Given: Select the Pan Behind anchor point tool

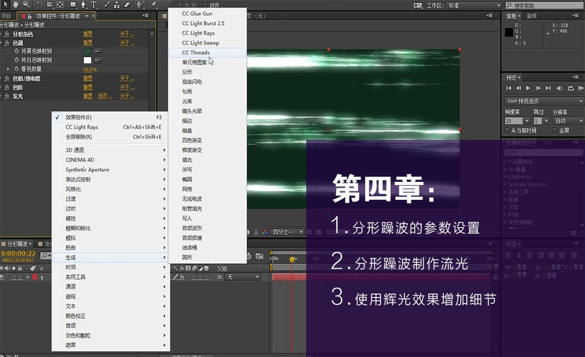Looking at the screenshot, I should [x=60, y=5].
